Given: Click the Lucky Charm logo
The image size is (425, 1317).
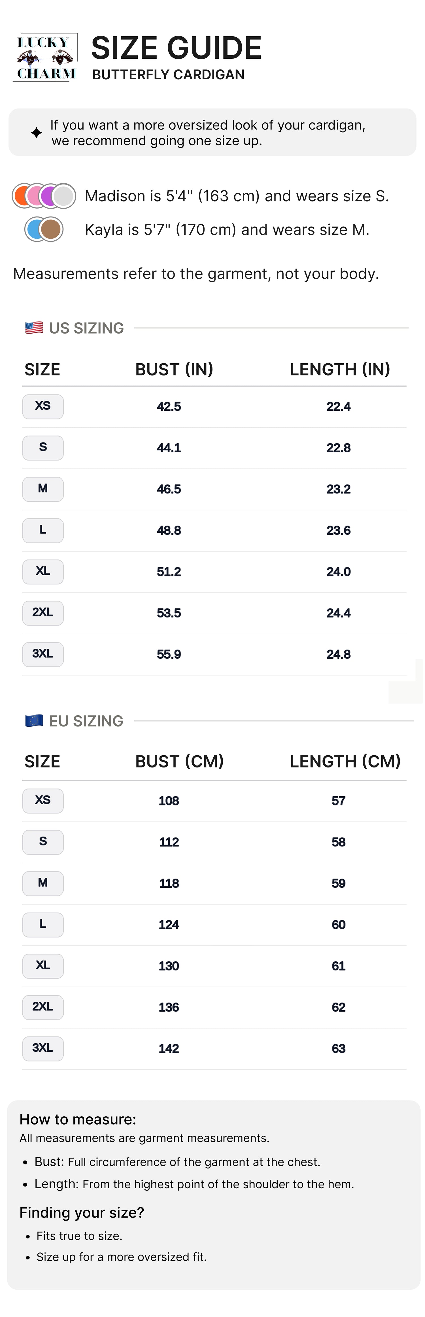Looking at the screenshot, I should pos(45,58).
